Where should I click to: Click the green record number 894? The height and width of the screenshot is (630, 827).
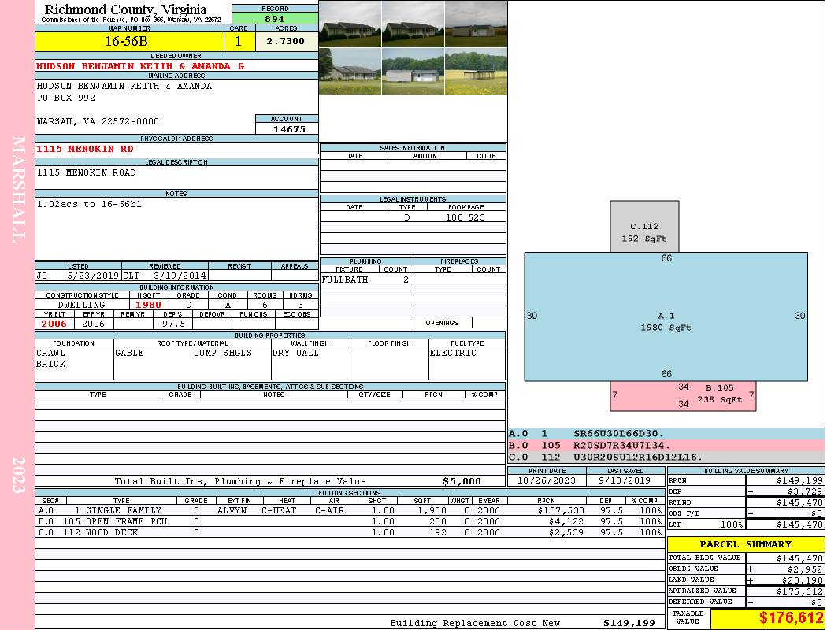pos(275,18)
